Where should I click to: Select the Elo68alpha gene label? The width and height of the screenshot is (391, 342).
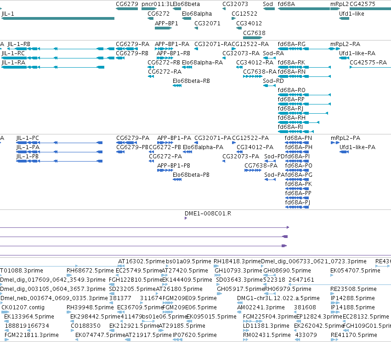197,14
